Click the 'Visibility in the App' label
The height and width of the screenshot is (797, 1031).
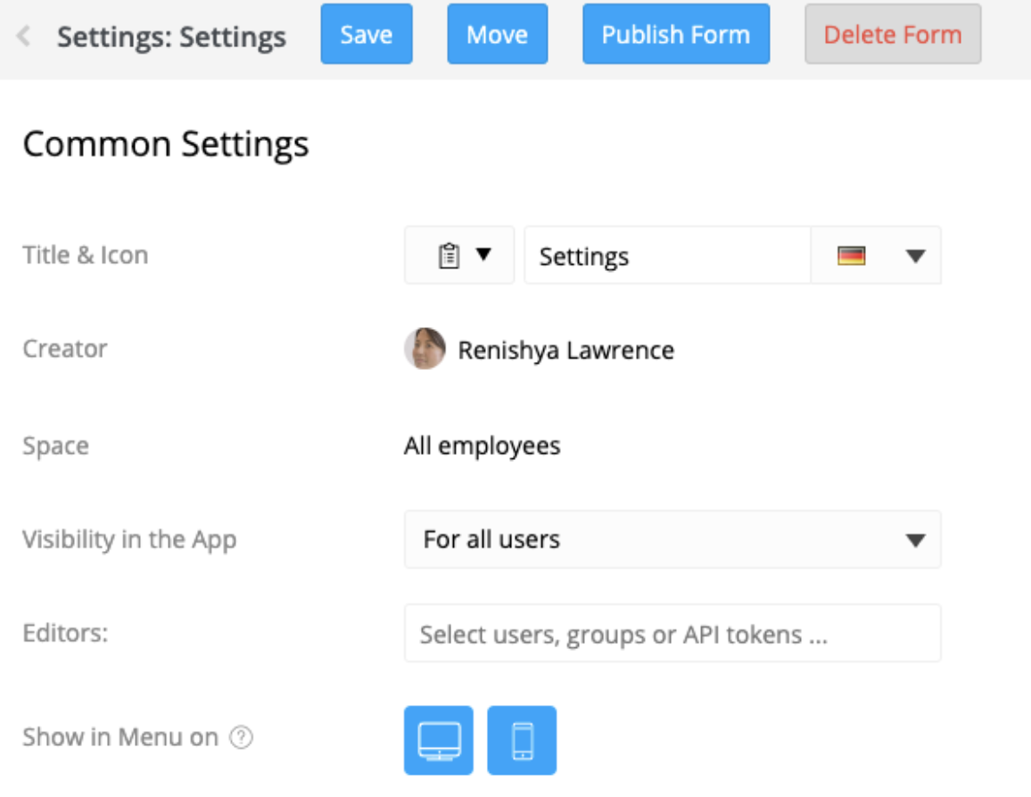pyautogui.click(x=129, y=539)
